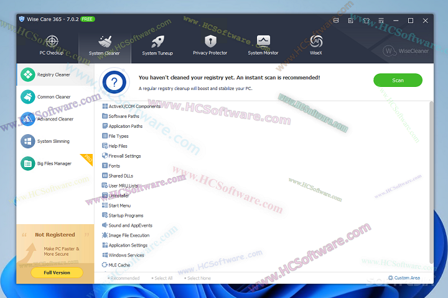Open Common Cleaner from the sidebar

pyautogui.click(x=55, y=97)
